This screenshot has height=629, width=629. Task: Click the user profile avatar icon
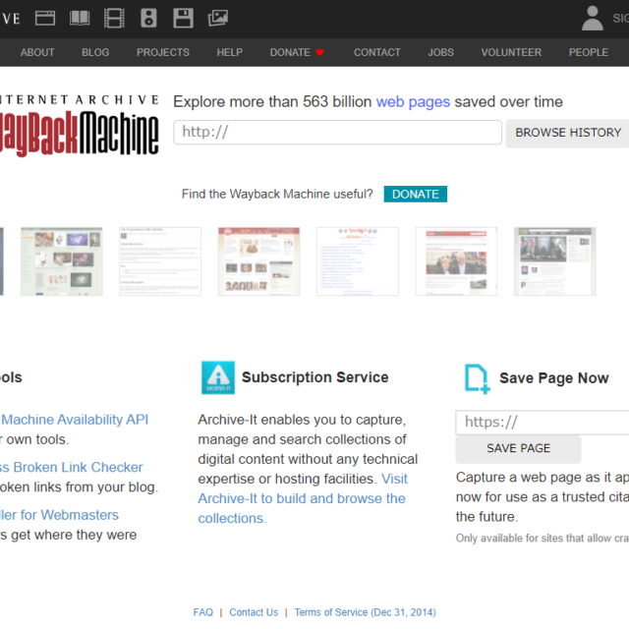point(592,18)
